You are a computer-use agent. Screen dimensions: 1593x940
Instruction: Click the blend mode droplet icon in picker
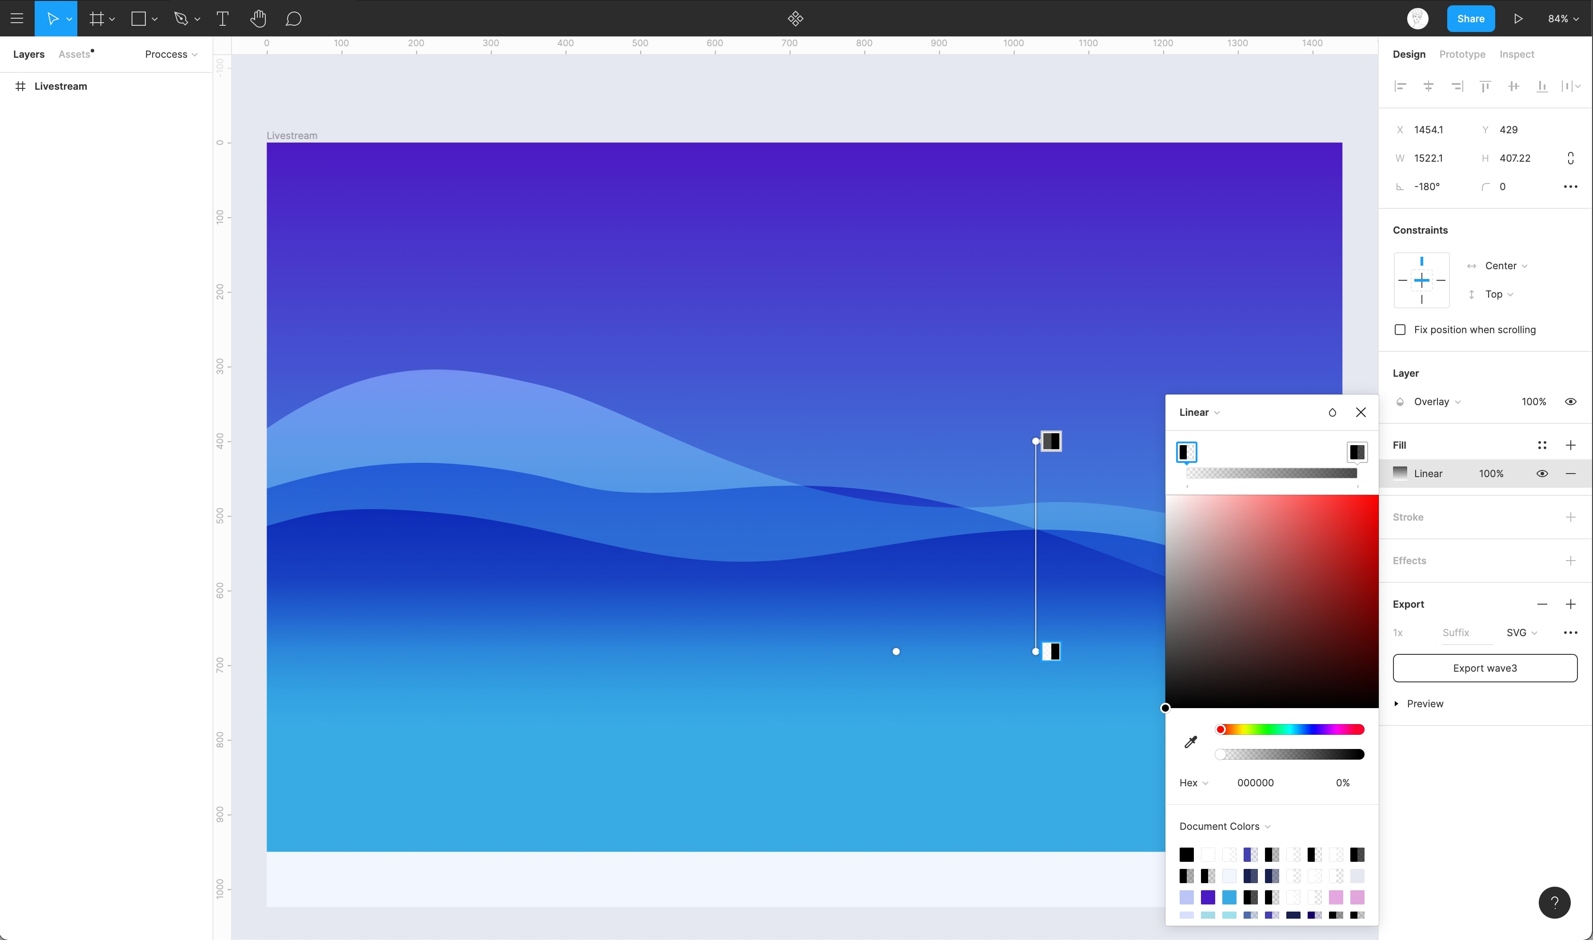1332,412
